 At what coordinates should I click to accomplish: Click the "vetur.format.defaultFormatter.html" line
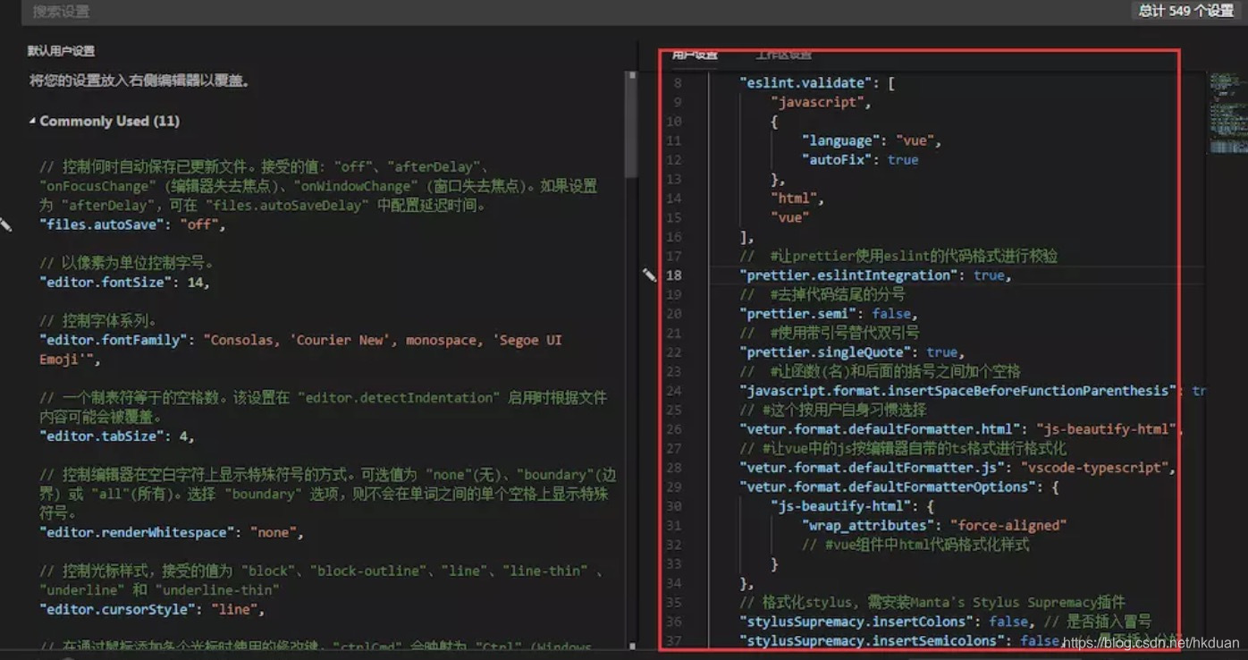[x=962, y=429]
